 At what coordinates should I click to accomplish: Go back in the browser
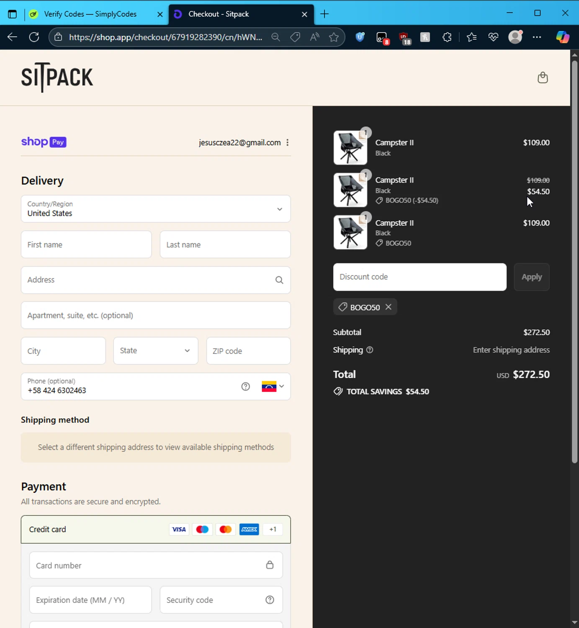(x=12, y=37)
